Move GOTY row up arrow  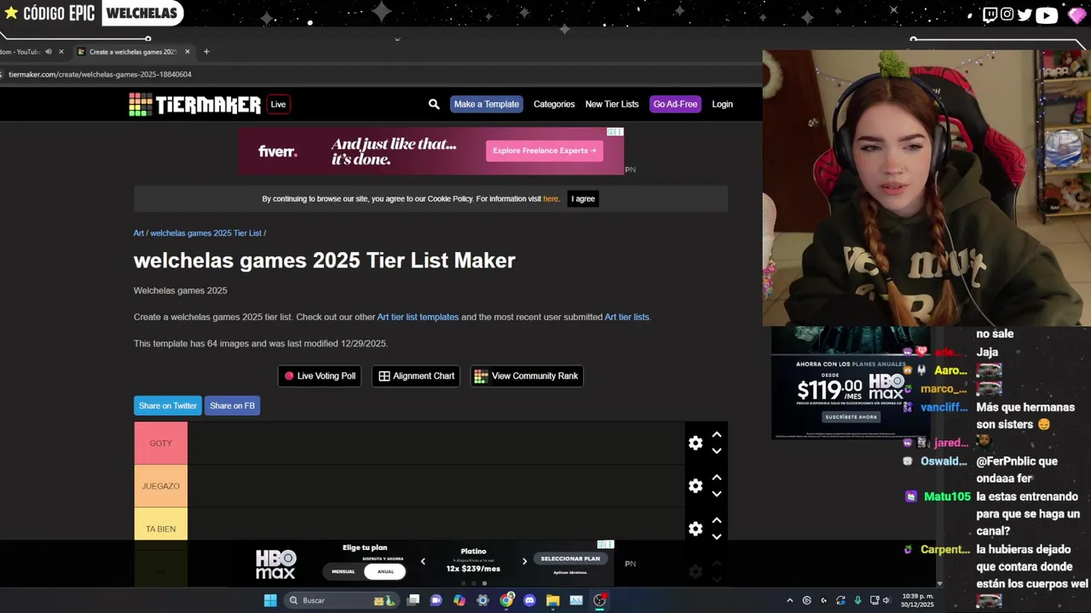[717, 435]
